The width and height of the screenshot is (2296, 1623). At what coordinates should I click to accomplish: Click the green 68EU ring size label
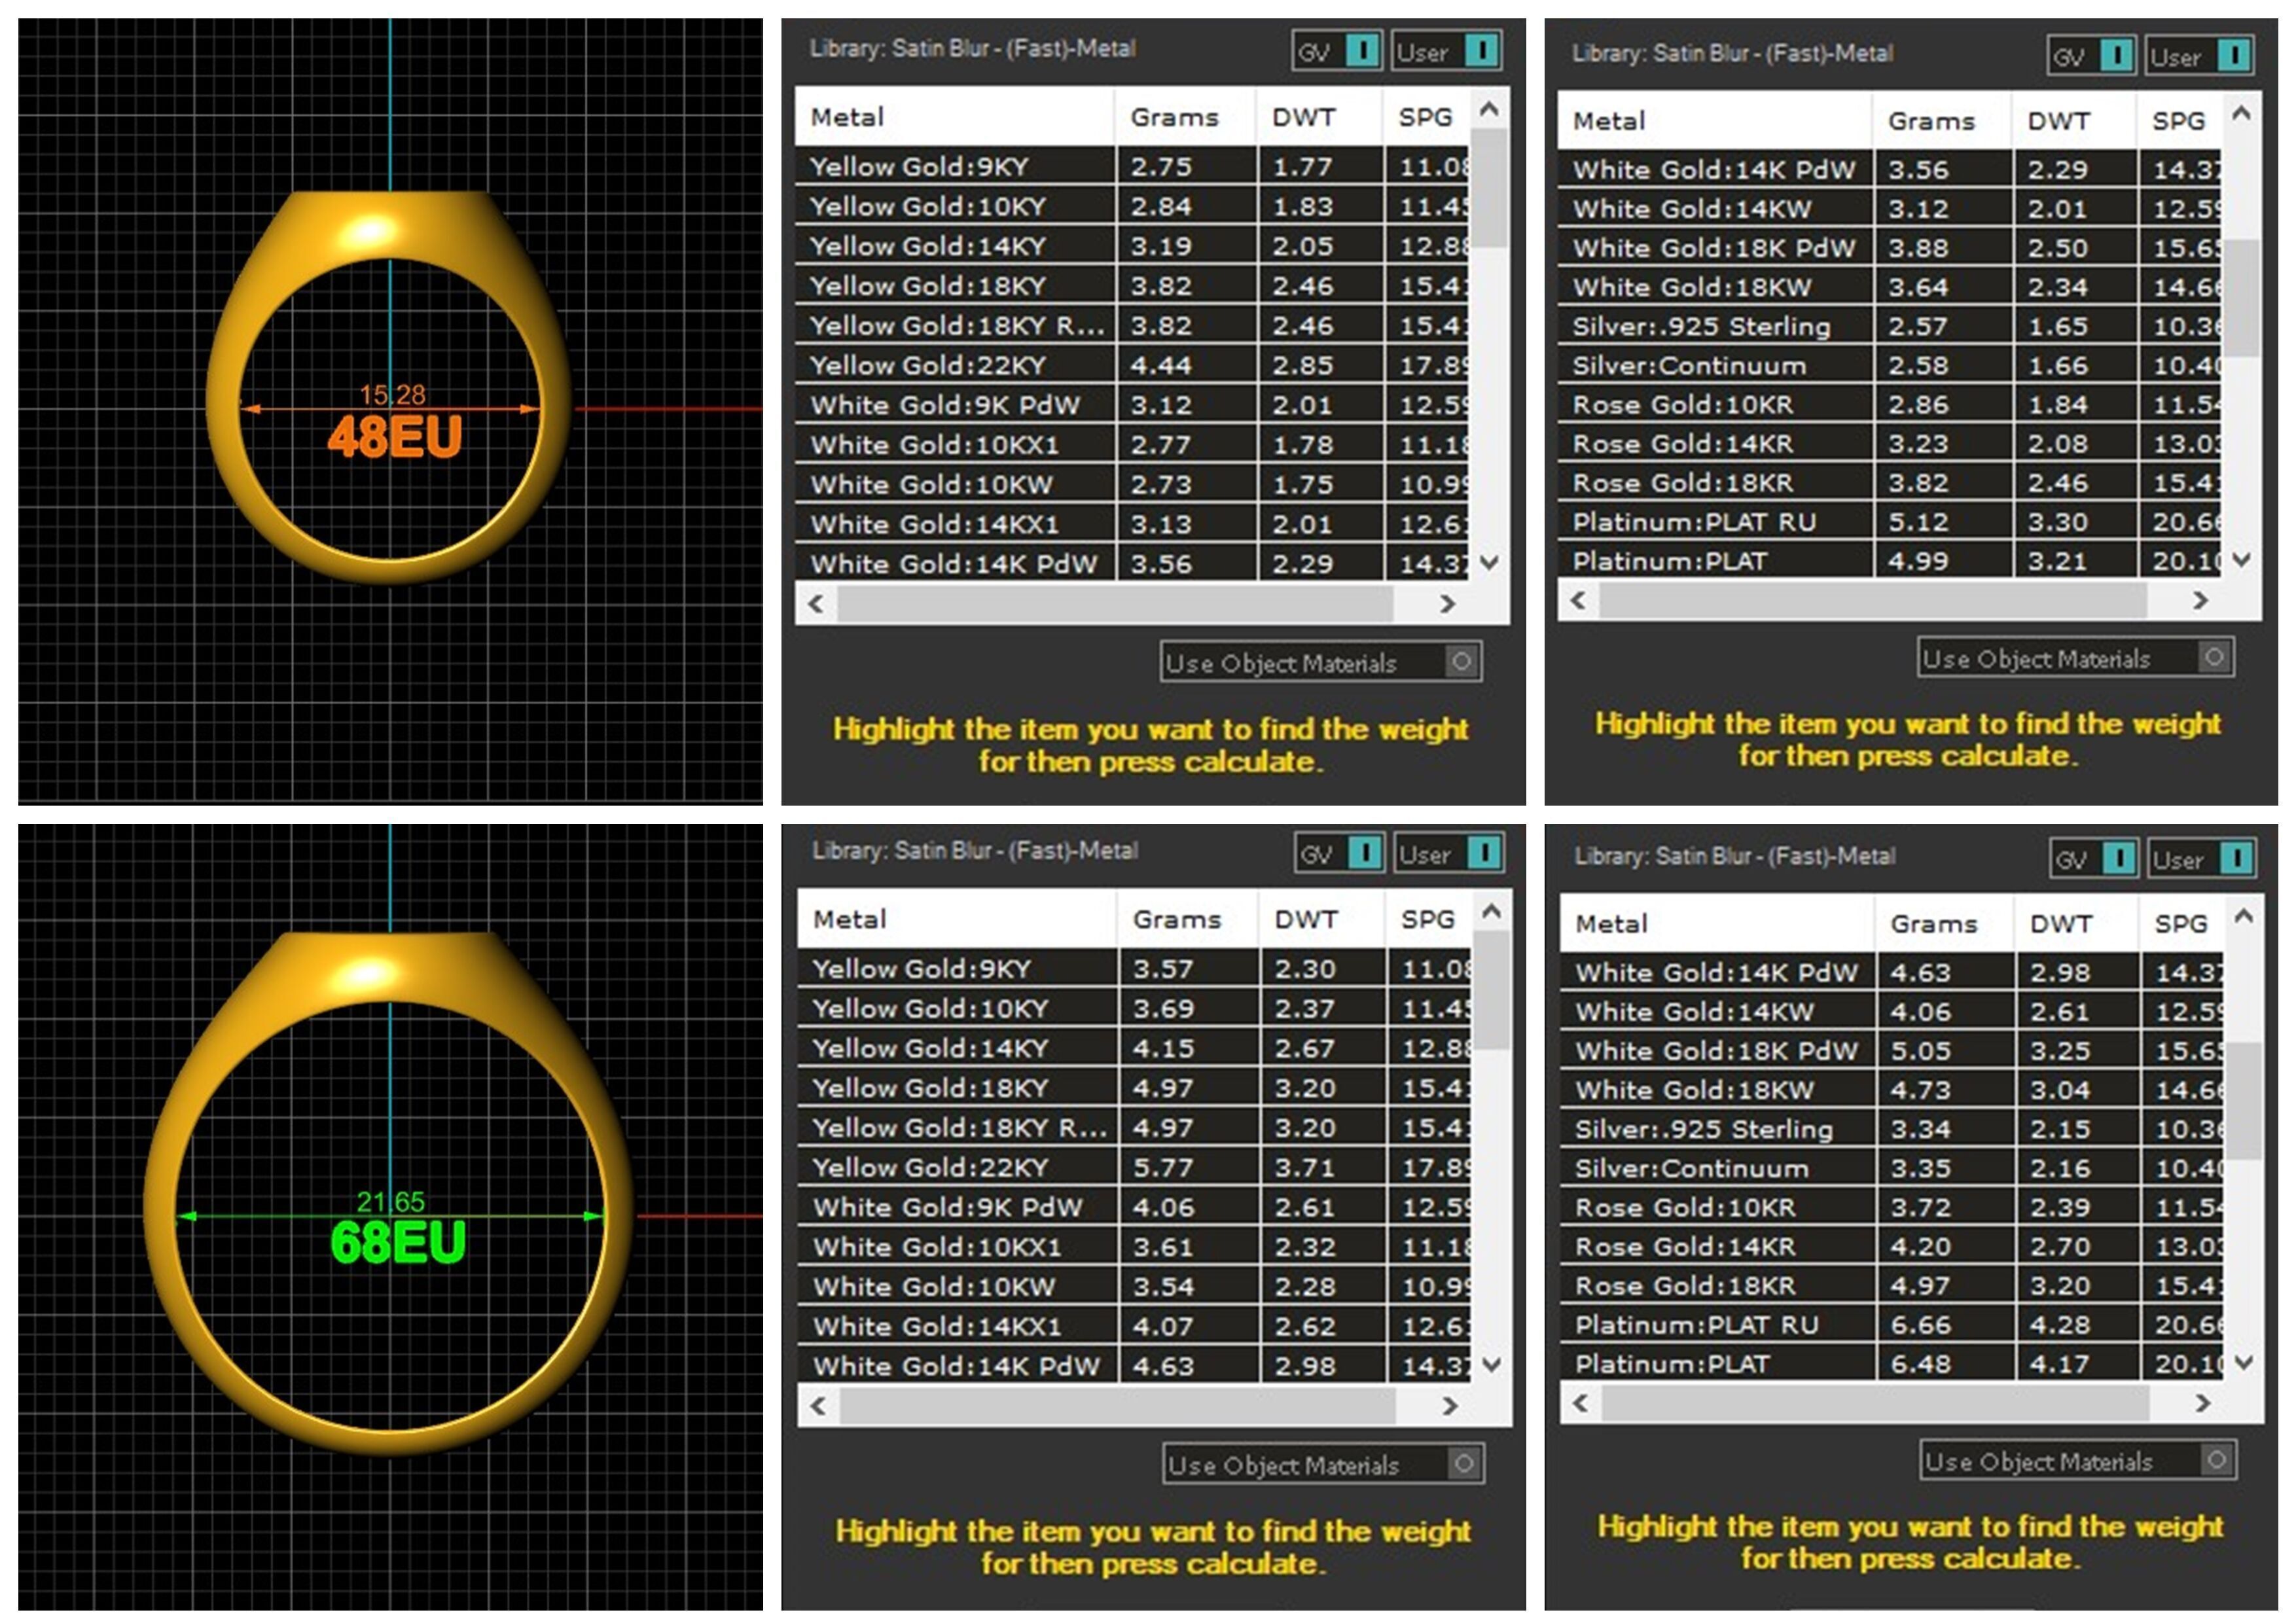(x=398, y=1242)
